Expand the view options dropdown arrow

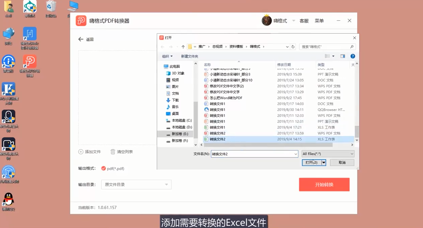click(x=333, y=56)
